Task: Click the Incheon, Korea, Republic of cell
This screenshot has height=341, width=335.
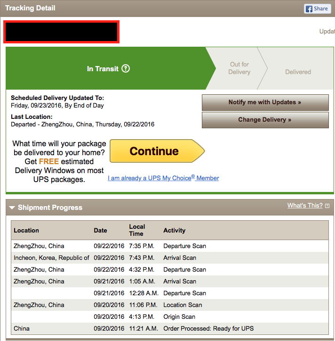Action: pyautogui.click(x=51, y=258)
